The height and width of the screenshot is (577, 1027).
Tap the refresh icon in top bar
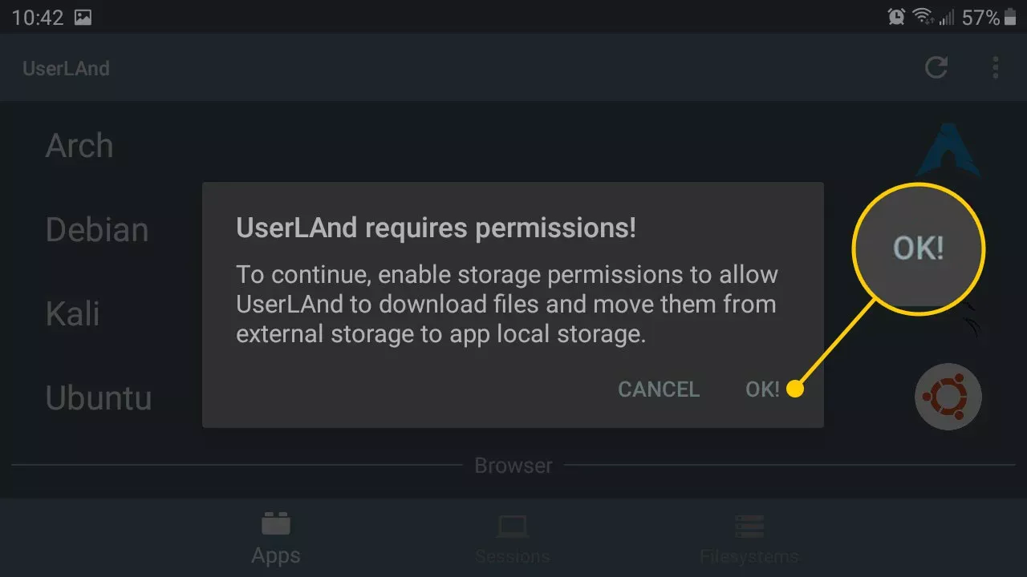(x=936, y=67)
